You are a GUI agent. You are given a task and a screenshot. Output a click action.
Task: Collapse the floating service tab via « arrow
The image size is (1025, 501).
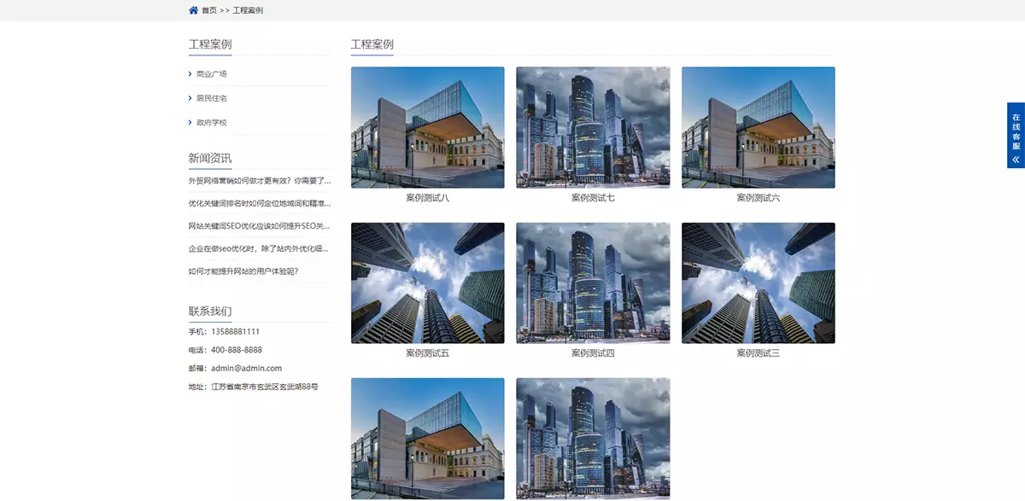(x=1015, y=158)
